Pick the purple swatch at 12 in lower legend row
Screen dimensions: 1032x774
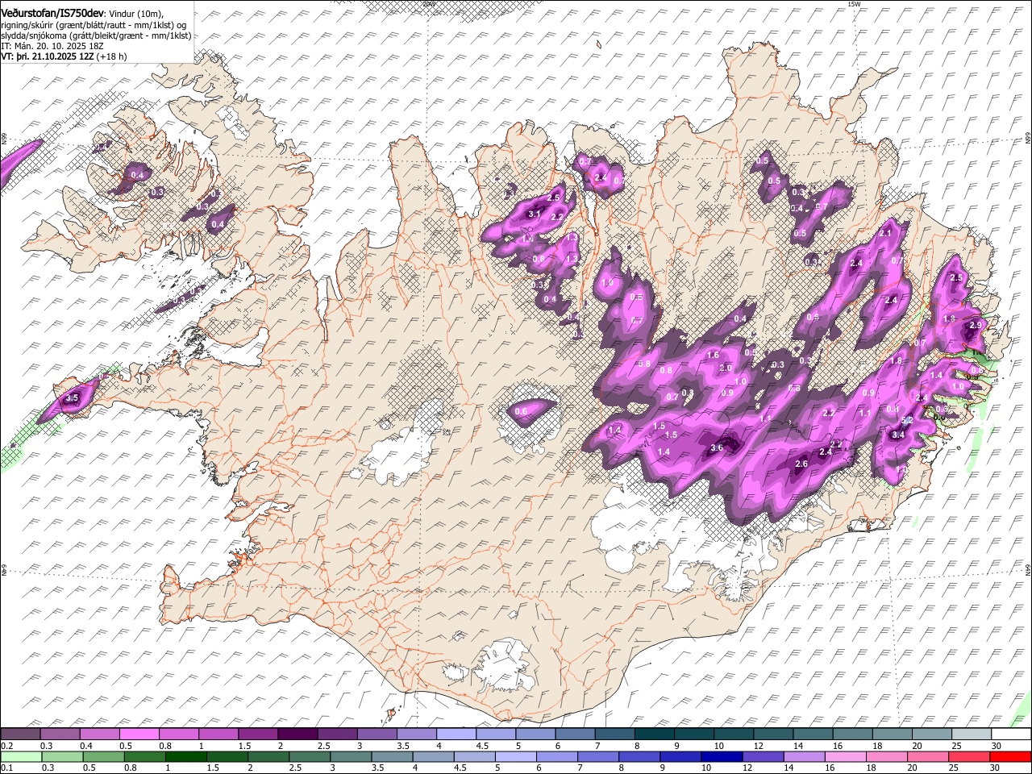tap(764, 756)
